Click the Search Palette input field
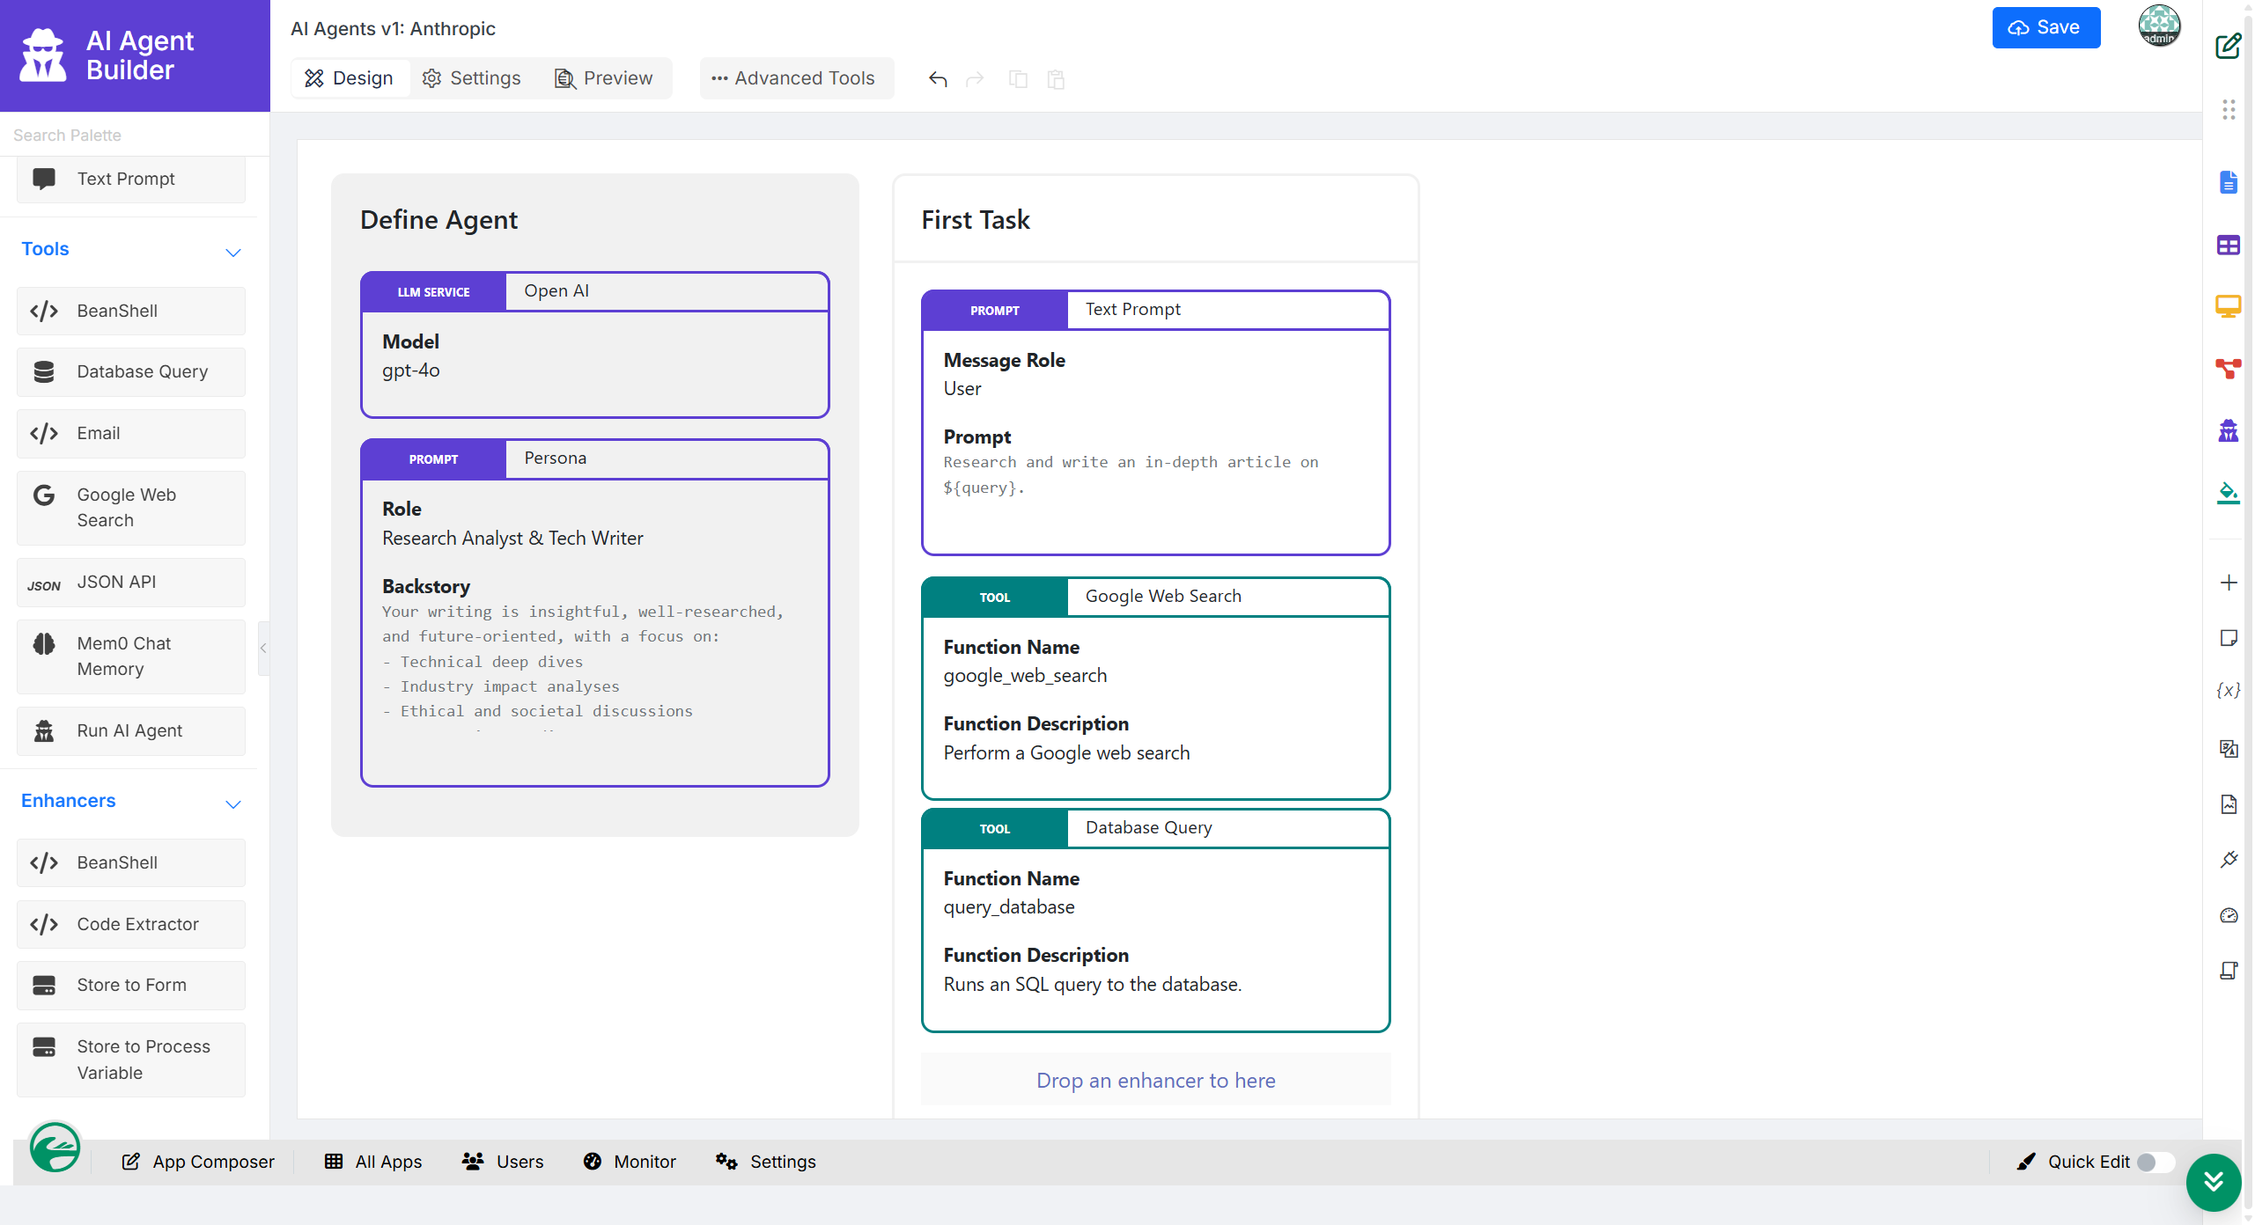Viewport: 2255px width, 1225px height. click(132, 135)
